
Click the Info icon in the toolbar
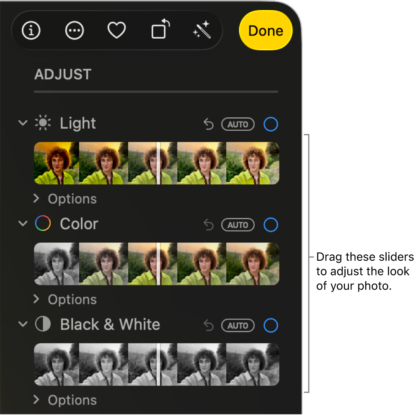click(31, 30)
